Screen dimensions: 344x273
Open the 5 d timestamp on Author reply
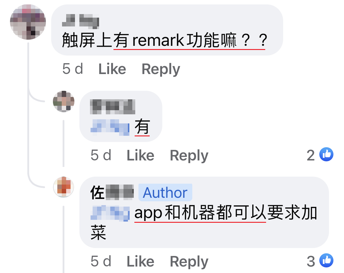pyautogui.click(x=101, y=261)
